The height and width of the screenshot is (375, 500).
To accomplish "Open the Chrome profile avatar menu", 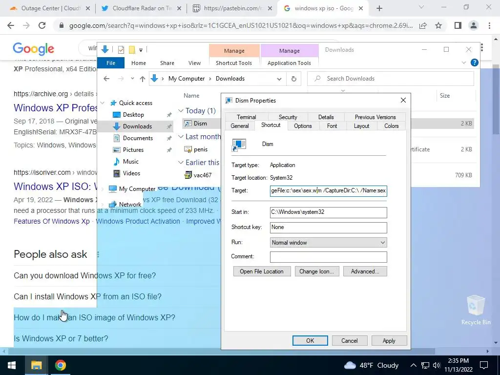I will point(474,25).
